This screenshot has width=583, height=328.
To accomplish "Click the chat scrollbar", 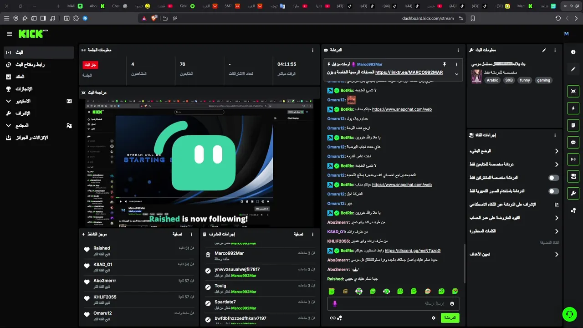I will [464, 263].
